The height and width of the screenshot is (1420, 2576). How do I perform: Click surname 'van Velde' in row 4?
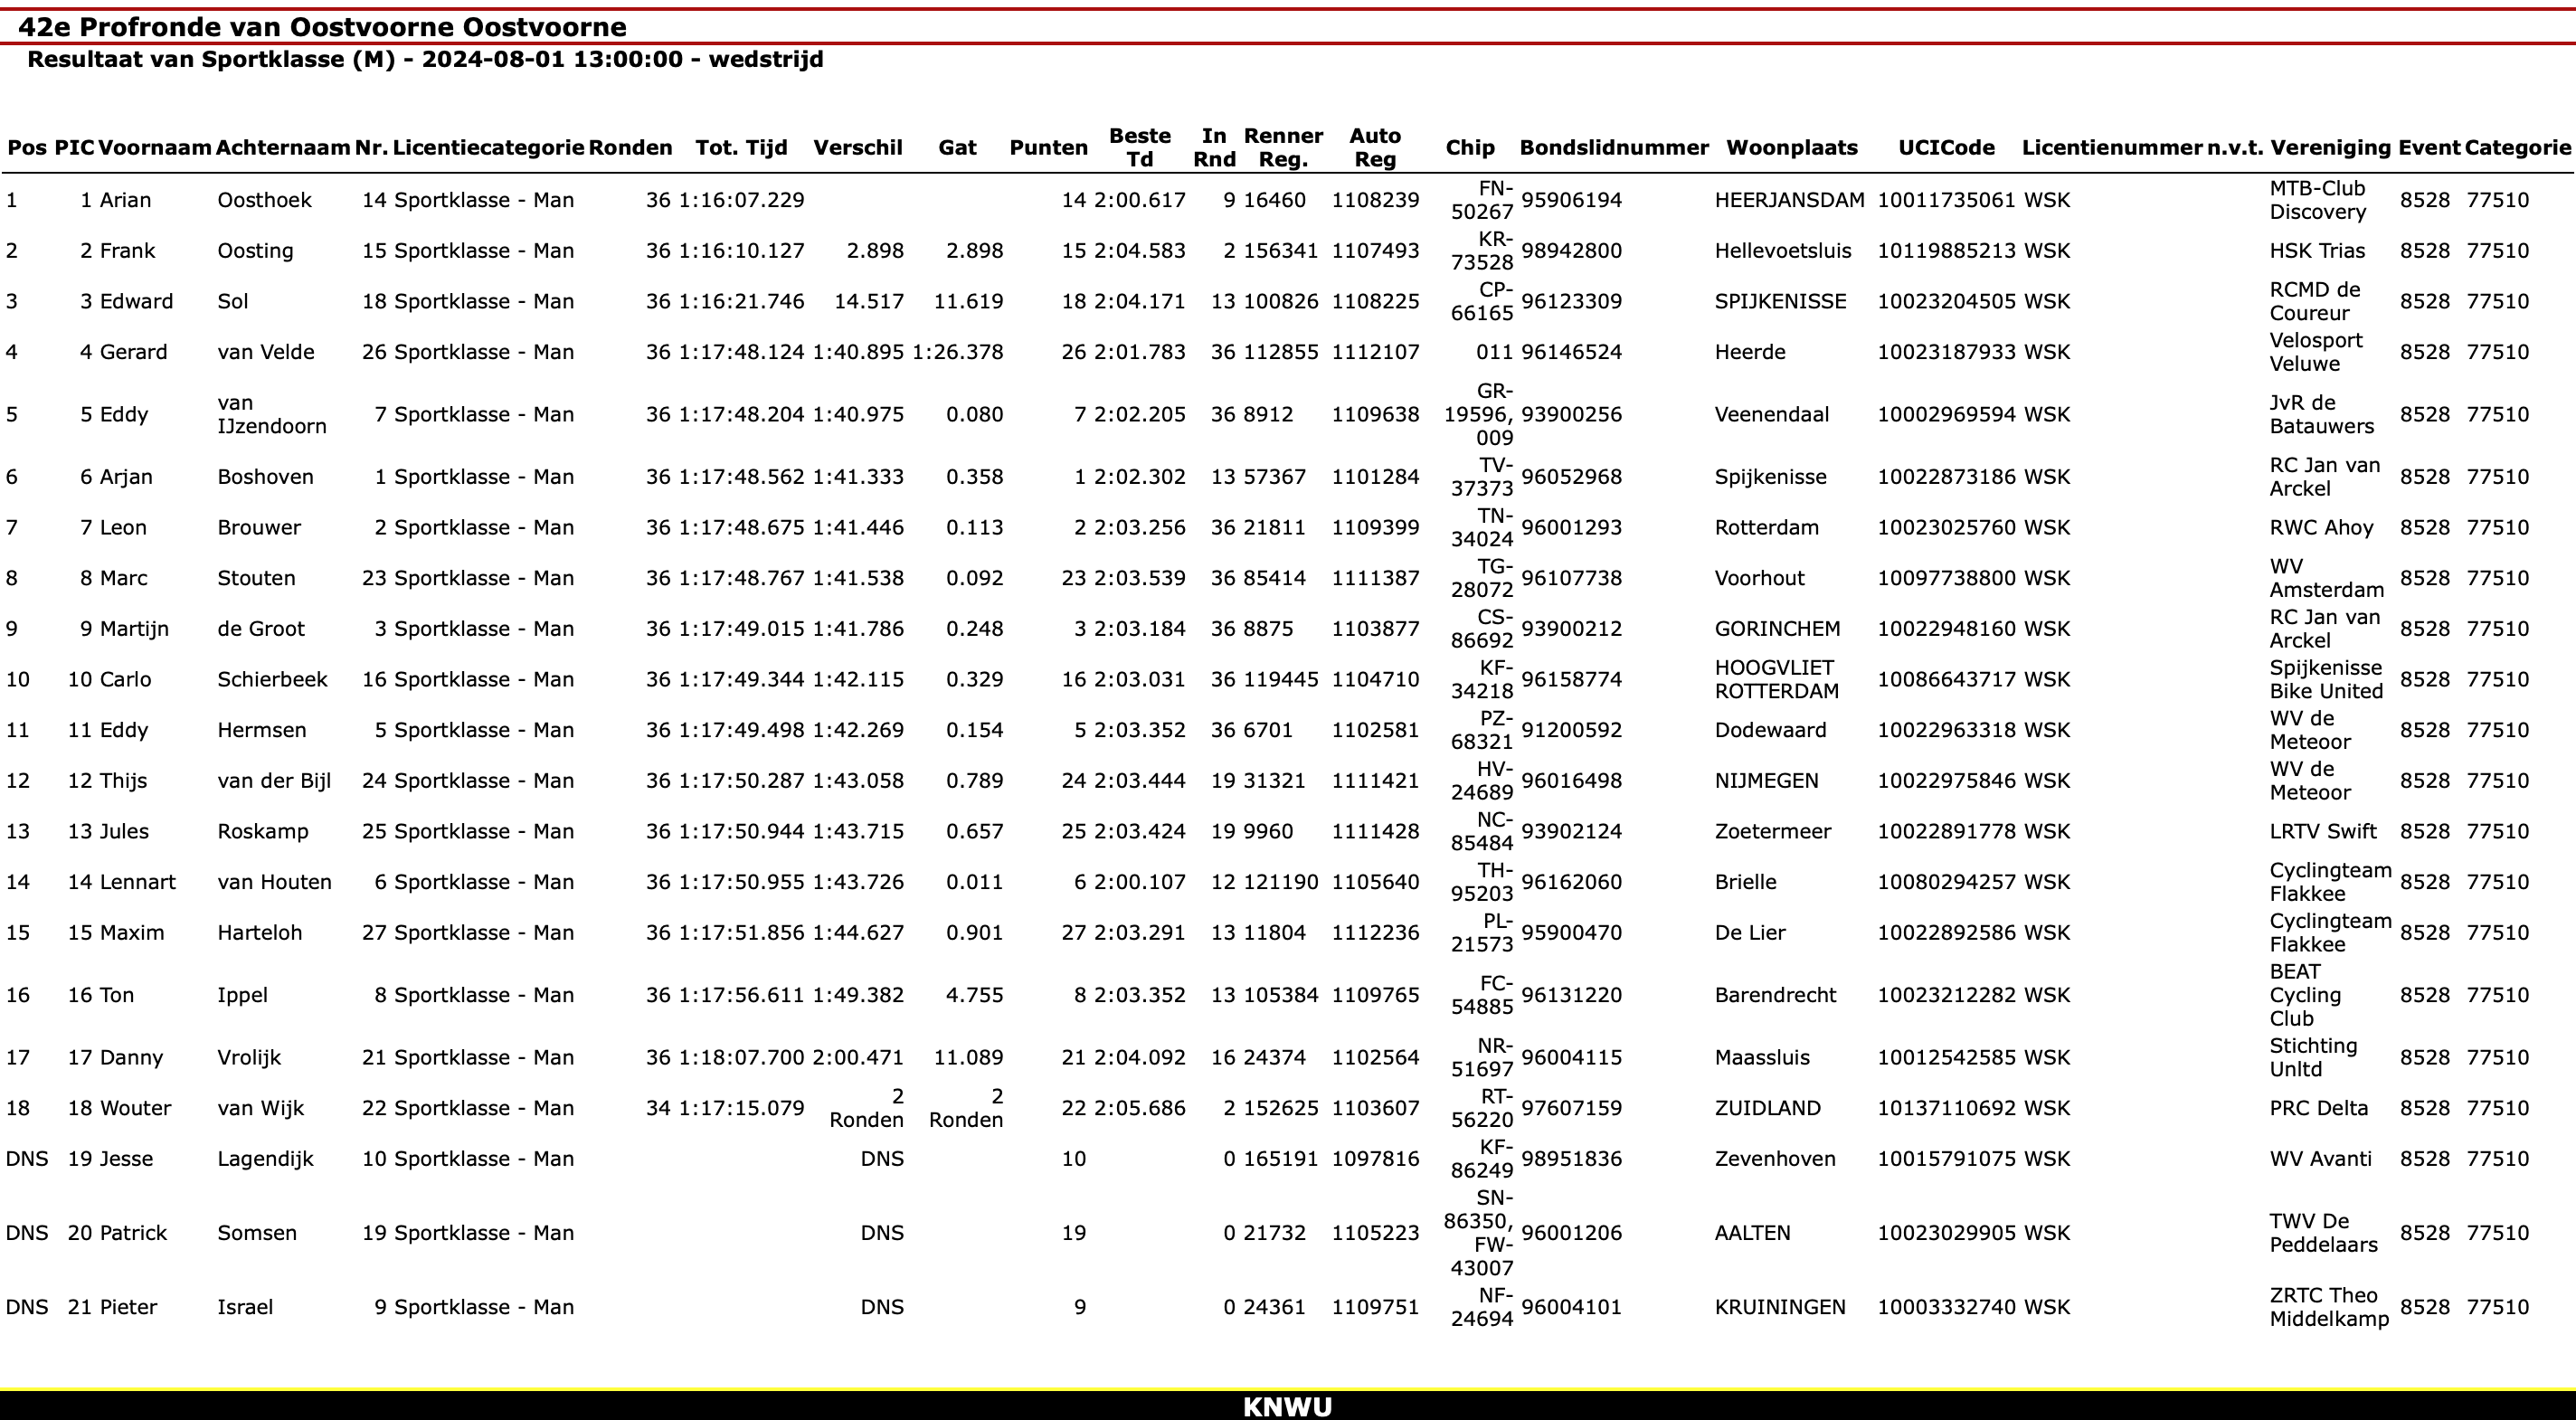(265, 352)
